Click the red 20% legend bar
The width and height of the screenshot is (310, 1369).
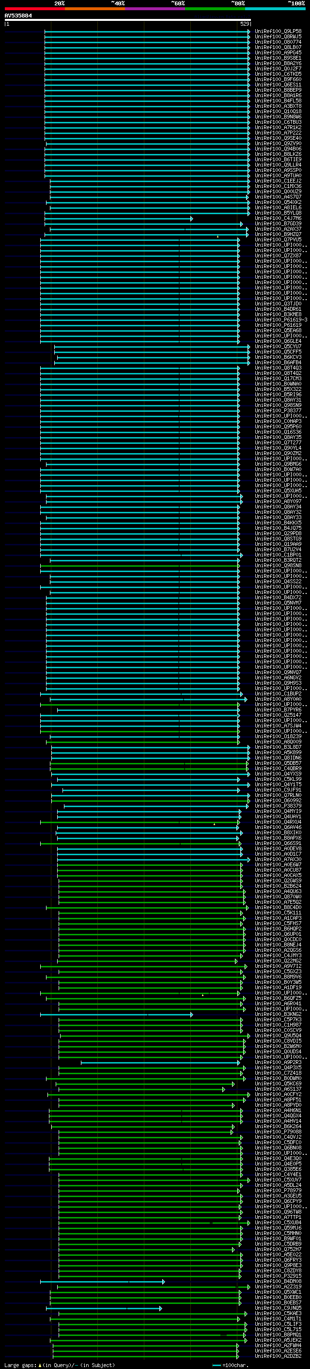(34, 9)
